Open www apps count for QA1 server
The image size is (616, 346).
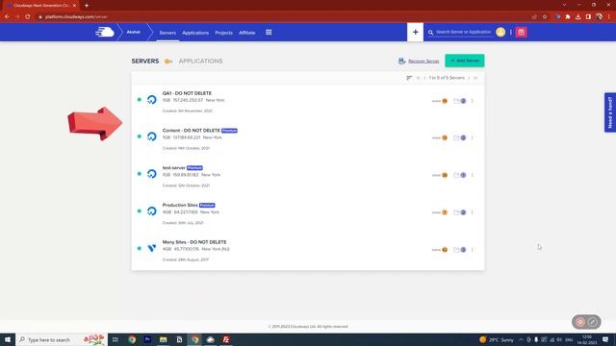[440, 101]
